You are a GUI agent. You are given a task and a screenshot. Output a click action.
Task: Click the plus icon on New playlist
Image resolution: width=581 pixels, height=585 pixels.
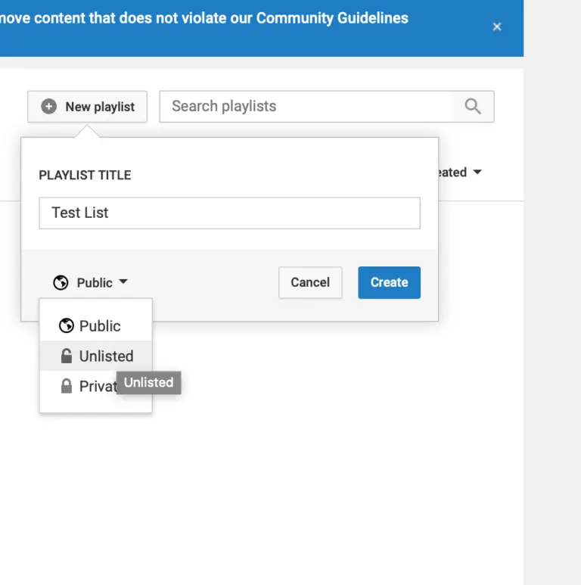pyautogui.click(x=48, y=107)
